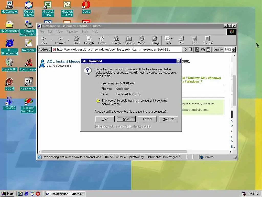Open the Edit menu
Image resolution: width=262 pixels, height=197 pixels.
50,32
